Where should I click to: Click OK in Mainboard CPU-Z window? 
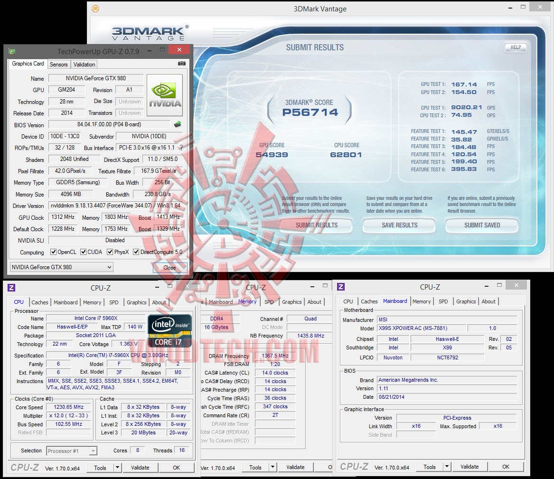point(506,467)
